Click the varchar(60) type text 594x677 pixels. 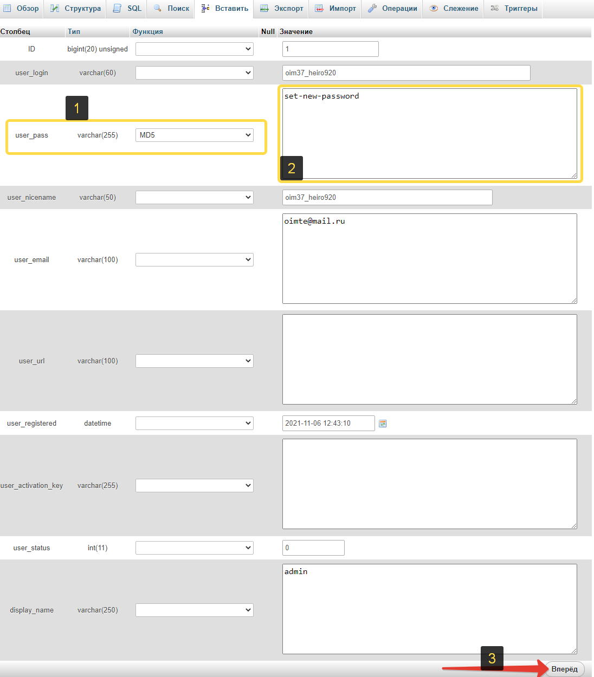98,73
